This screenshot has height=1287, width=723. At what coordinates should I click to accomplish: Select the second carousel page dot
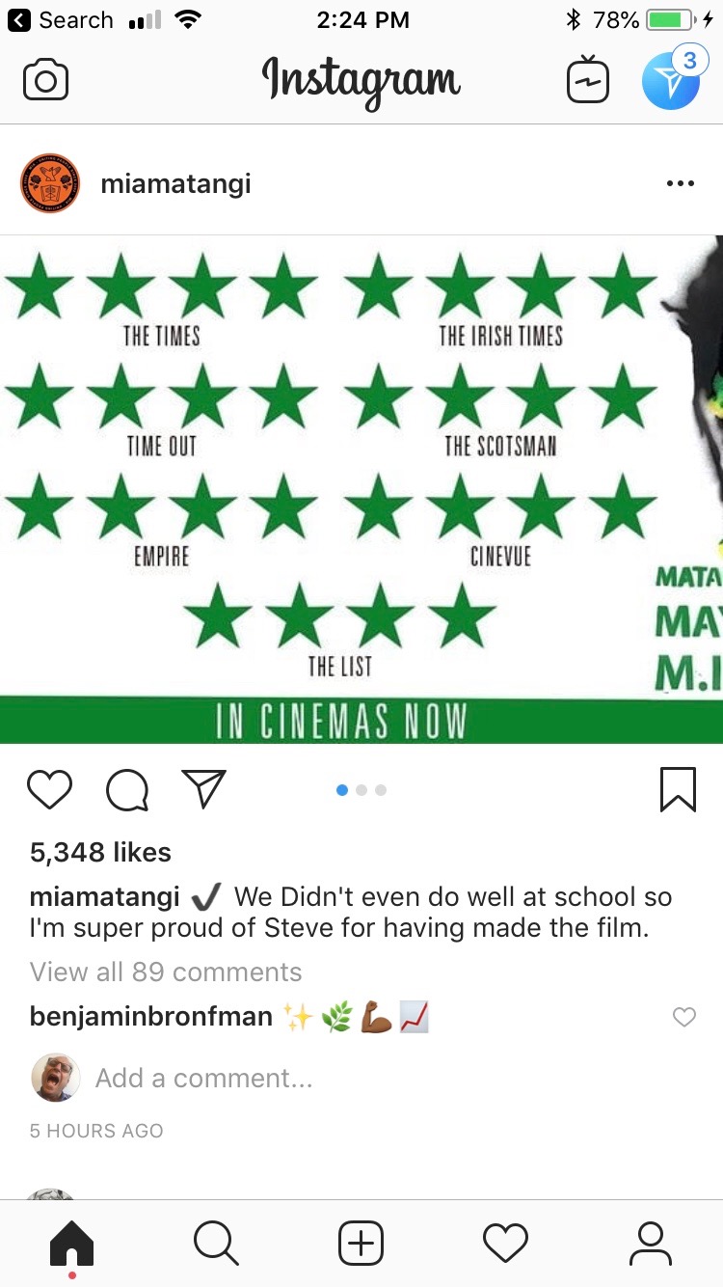[x=361, y=790]
